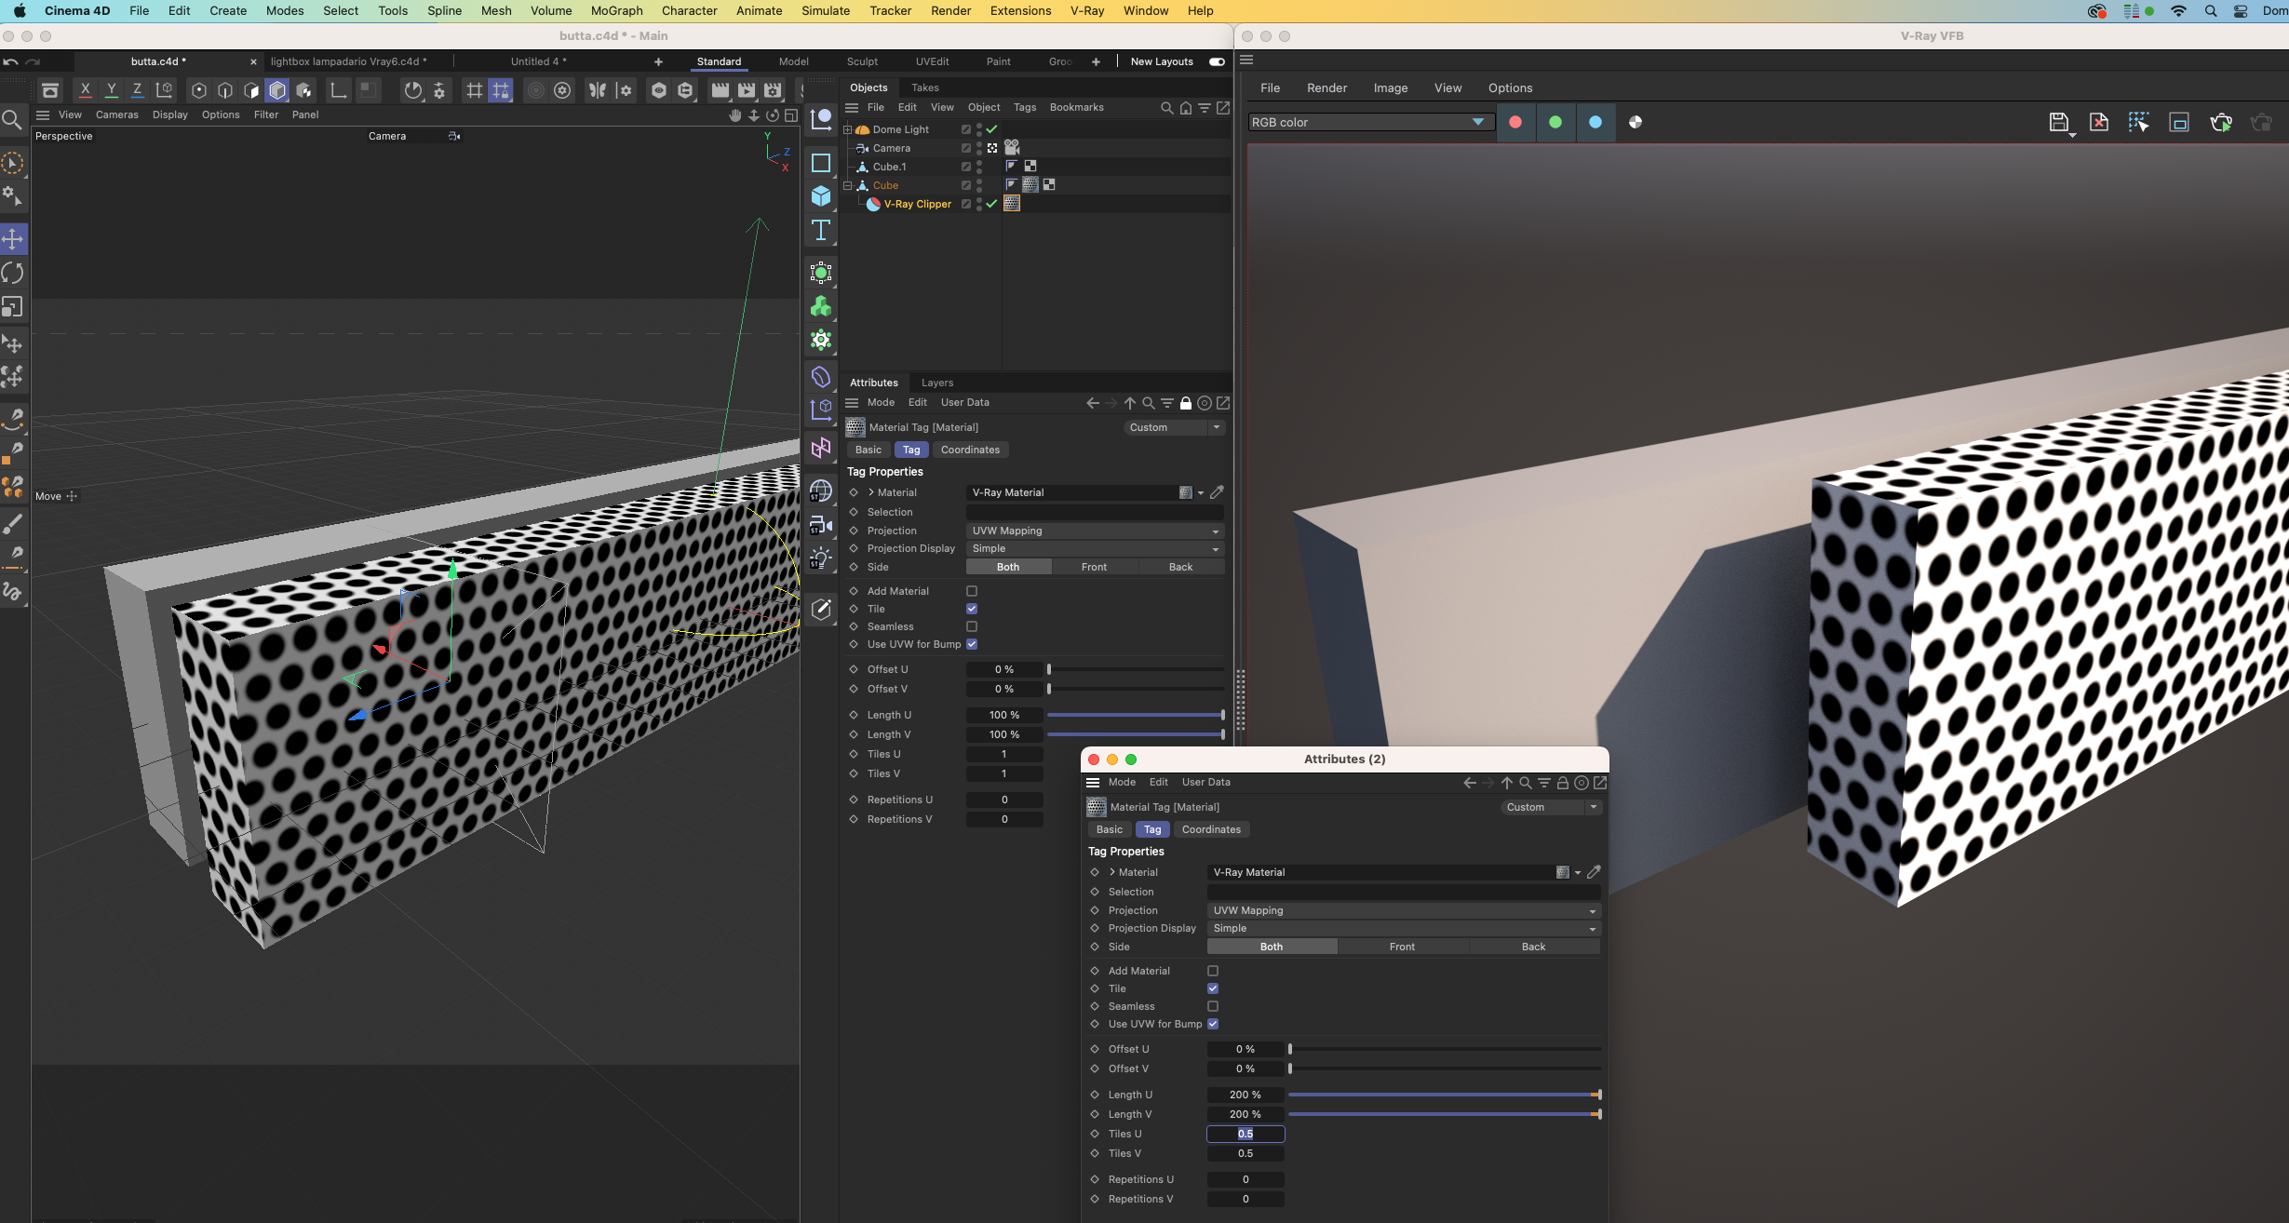This screenshot has height=1223, width=2289.
Task: Select Front side in main Attributes
Action: click(x=1094, y=567)
